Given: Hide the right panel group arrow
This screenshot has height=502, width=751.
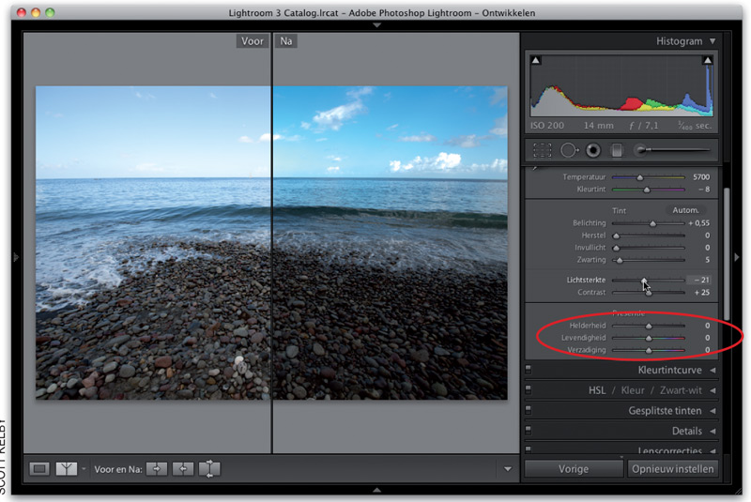Looking at the screenshot, I should pyautogui.click(x=737, y=257).
